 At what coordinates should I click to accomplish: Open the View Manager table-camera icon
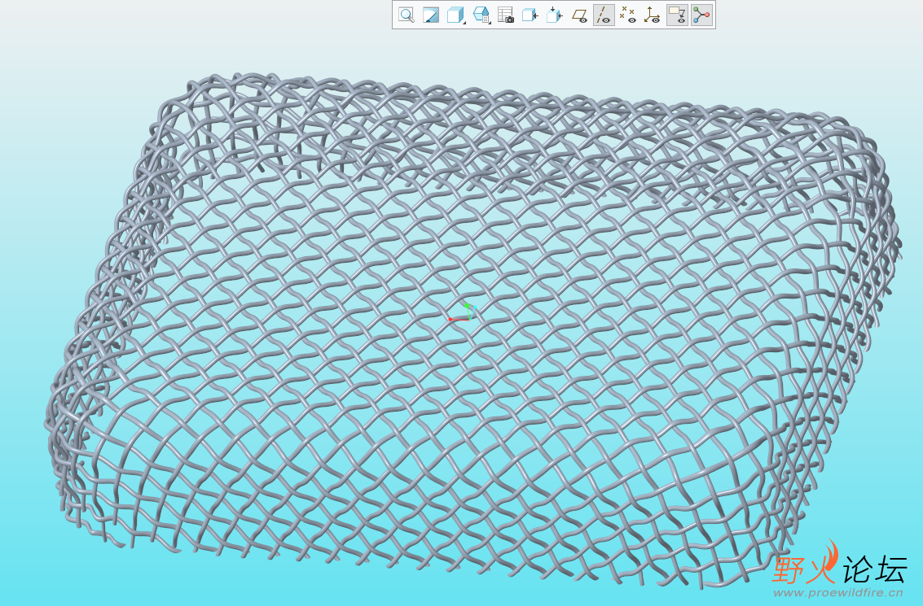coord(506,15)
